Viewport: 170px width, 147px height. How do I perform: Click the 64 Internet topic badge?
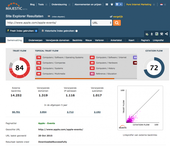coord(92,57)
